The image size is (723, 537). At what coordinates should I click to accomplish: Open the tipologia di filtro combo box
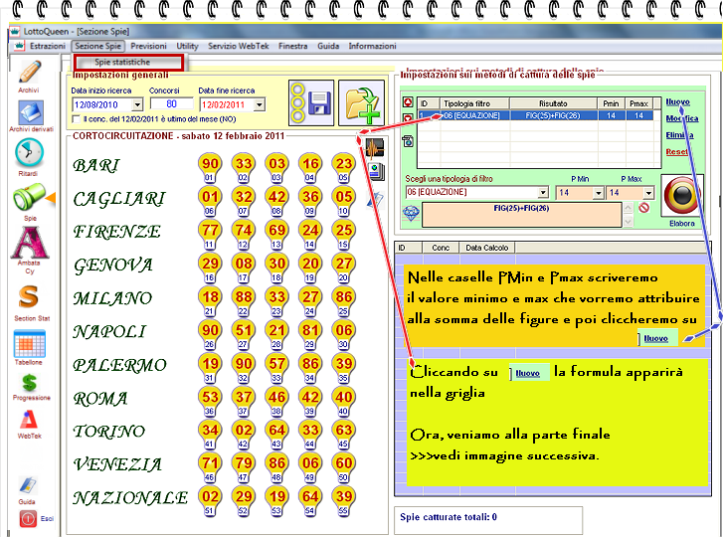[477, 192]
